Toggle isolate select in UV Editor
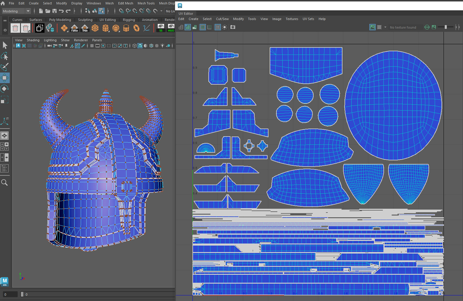Viewport: 463px width, 301px height. tap(225, 27)
